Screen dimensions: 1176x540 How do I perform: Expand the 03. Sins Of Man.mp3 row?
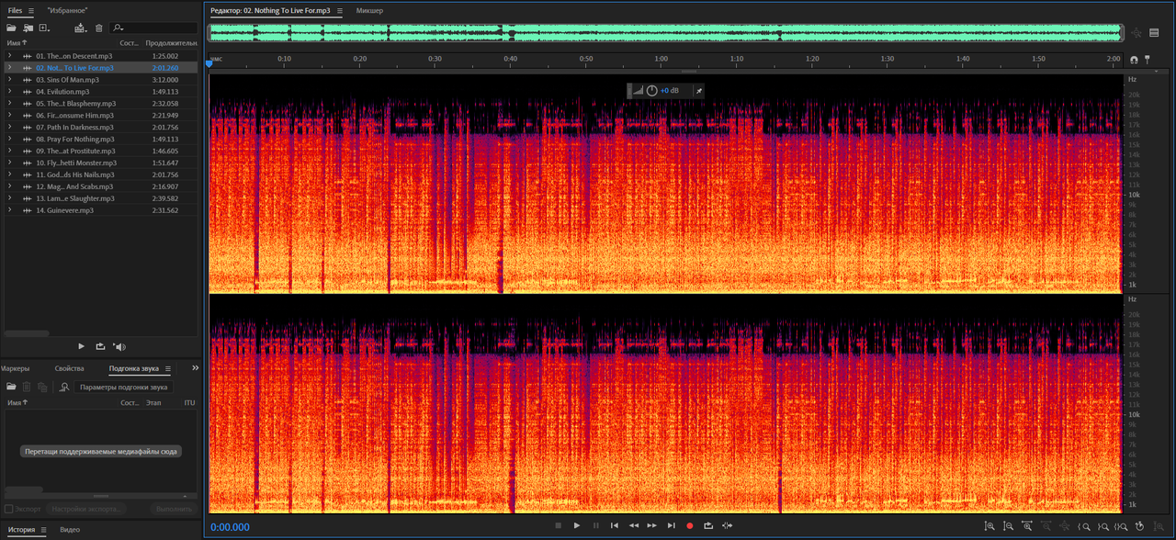9,80
